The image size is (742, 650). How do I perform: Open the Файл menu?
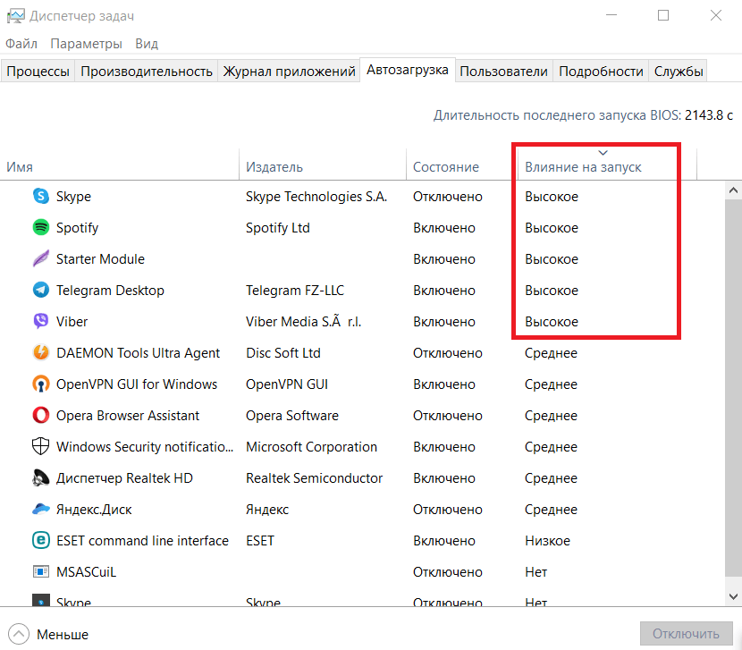21,44
